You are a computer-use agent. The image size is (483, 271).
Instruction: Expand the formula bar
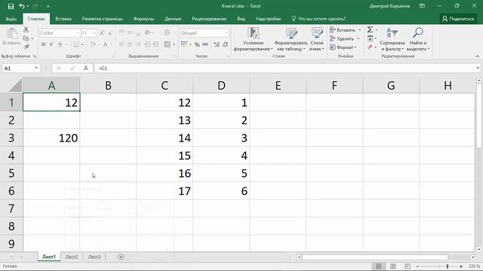coord(478,69)
